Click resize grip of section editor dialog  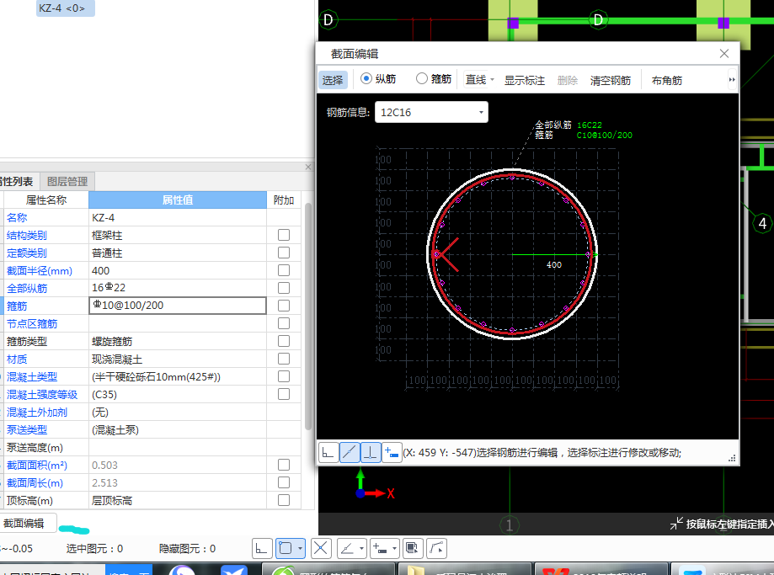point(732,459)
